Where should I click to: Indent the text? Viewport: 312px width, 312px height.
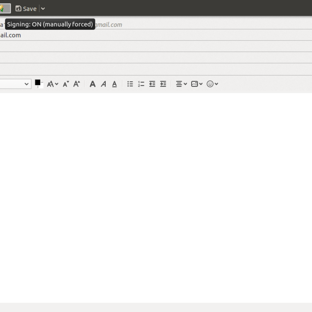tap(163, 84)
